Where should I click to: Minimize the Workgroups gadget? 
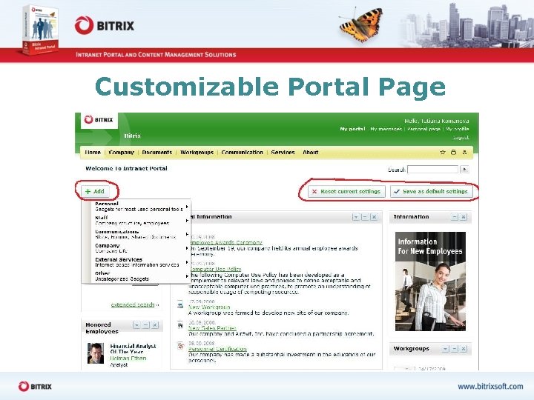455,349
